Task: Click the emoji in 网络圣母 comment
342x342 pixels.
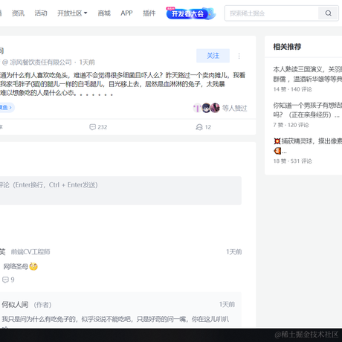Action: [33, 266]
